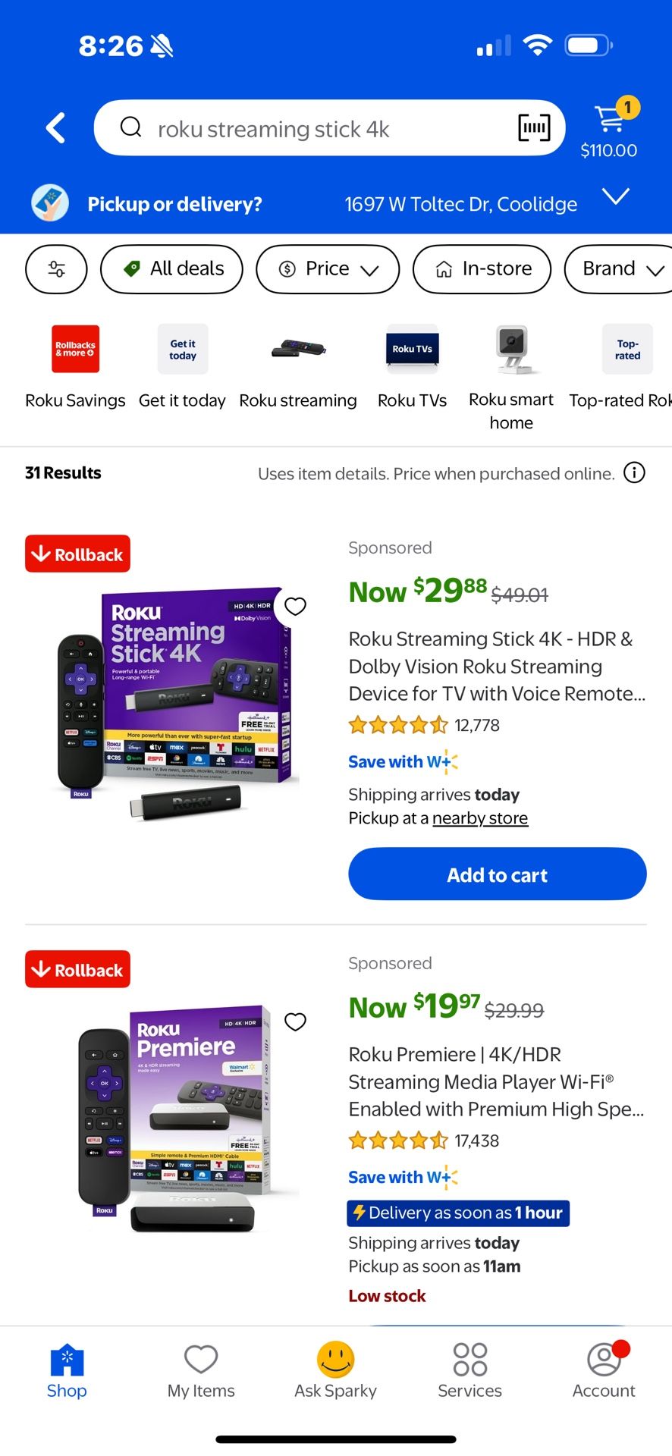Viewport: 672px width, 1456px height.
Task: Expand the Price filter dropdown
Action: pos(327,269)
